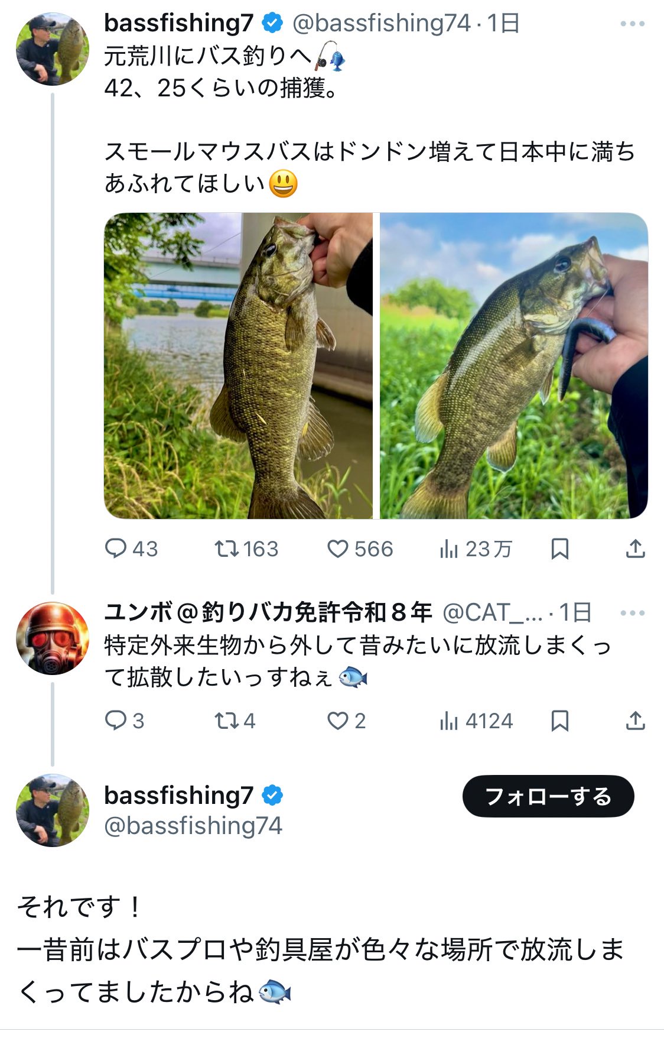View ユンボ reply's 4124 view count

coord(449,721)
